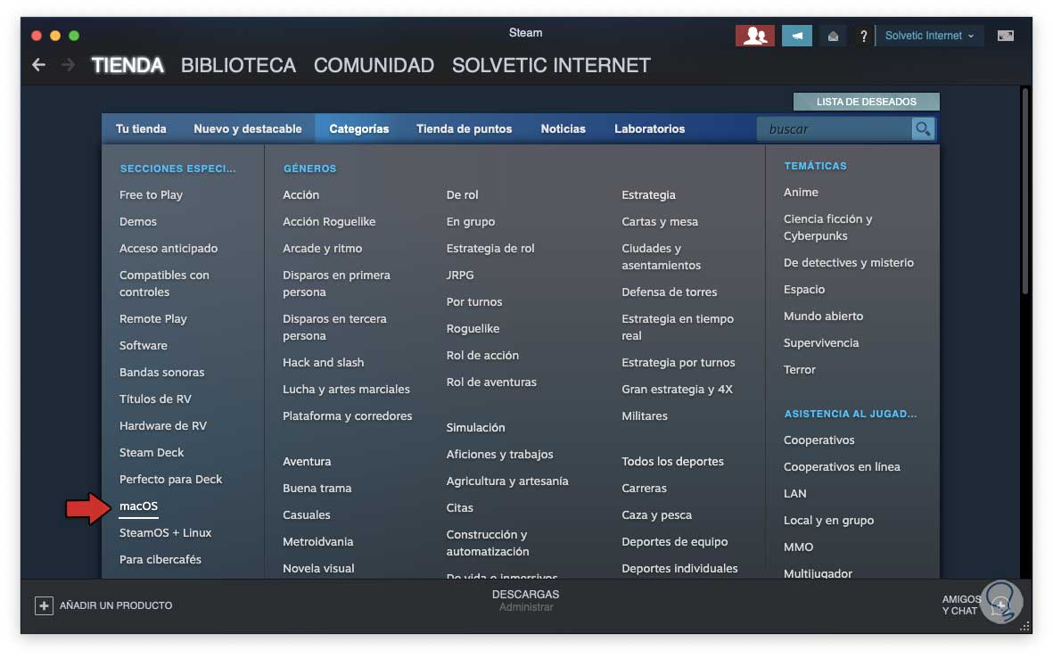Open SteamOS + Linux link
1053x658 pixels.
tap(165, 533)
